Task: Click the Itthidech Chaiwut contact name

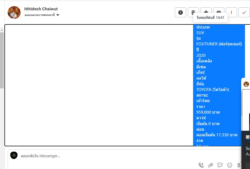Action: click(x=41, y=9)
